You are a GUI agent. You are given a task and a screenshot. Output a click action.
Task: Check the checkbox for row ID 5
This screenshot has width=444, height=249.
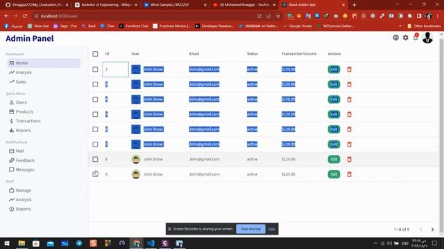95,114
